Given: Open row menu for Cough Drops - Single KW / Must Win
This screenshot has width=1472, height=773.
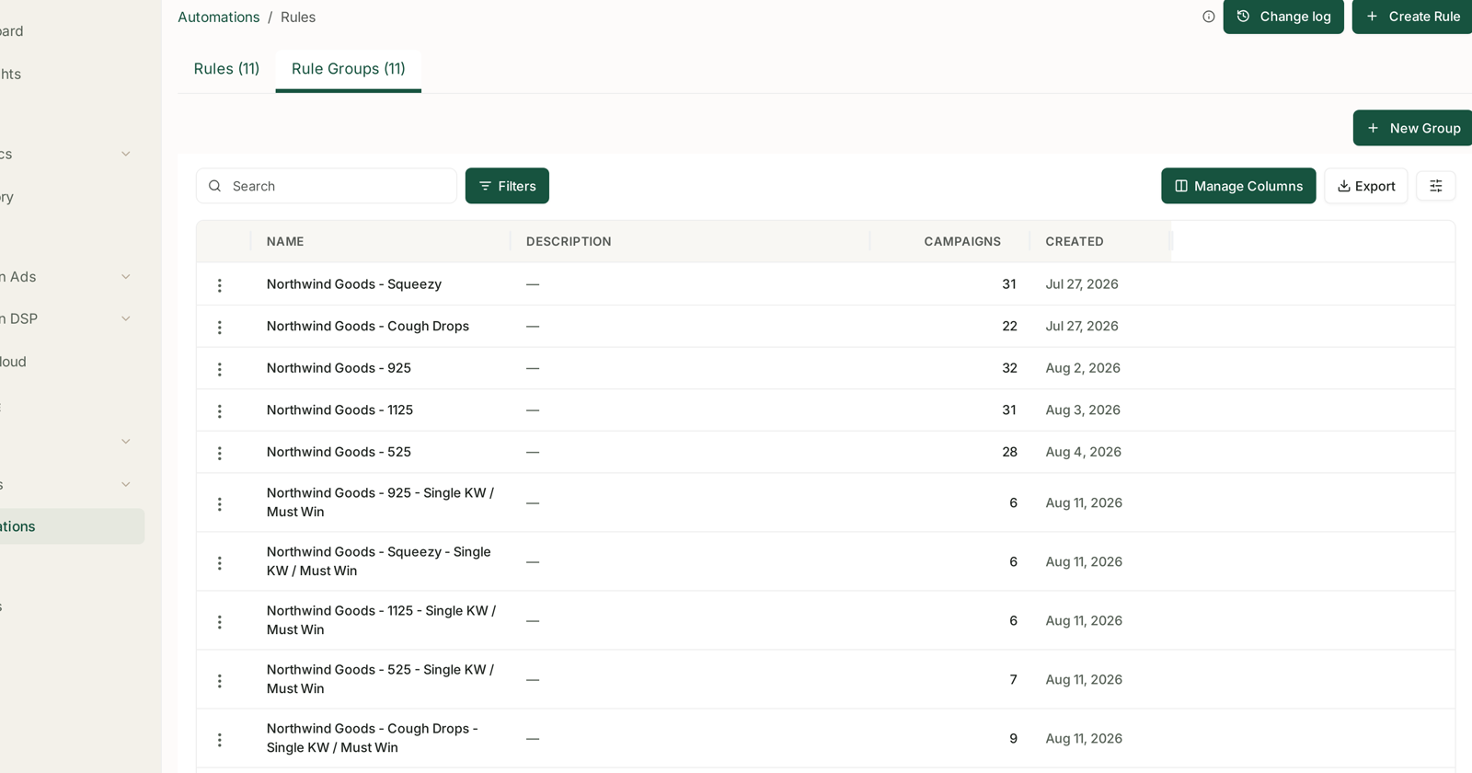Looking at the screenshot, I should pyautogui.click(x=219, y=740).
